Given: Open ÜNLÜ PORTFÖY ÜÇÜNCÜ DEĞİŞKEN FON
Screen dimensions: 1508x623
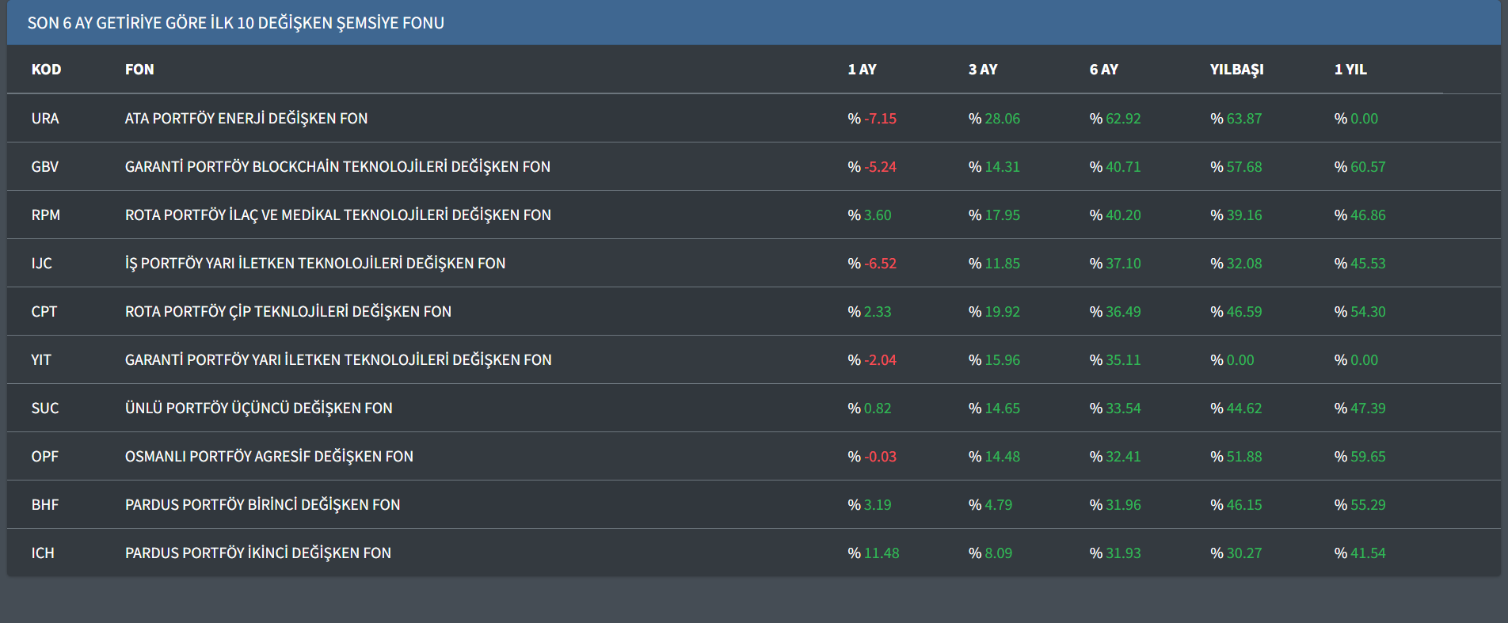Looking at the screenshot, I should 258,408.
